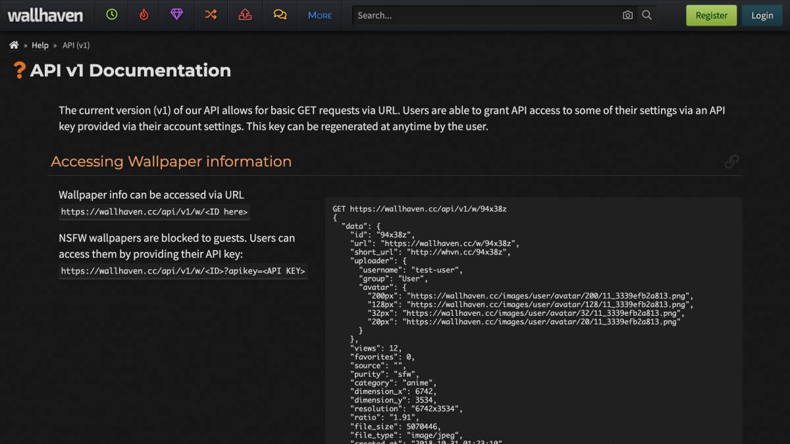Click the Wallpaper info can be accessed text
Image resolution: width=790 pixels, height=444 pixels.
151,195
